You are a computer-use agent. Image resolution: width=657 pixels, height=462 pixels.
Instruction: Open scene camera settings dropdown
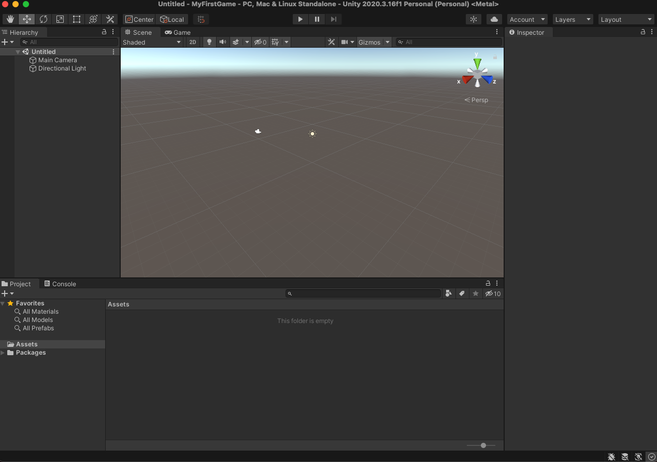click(348, 42)
